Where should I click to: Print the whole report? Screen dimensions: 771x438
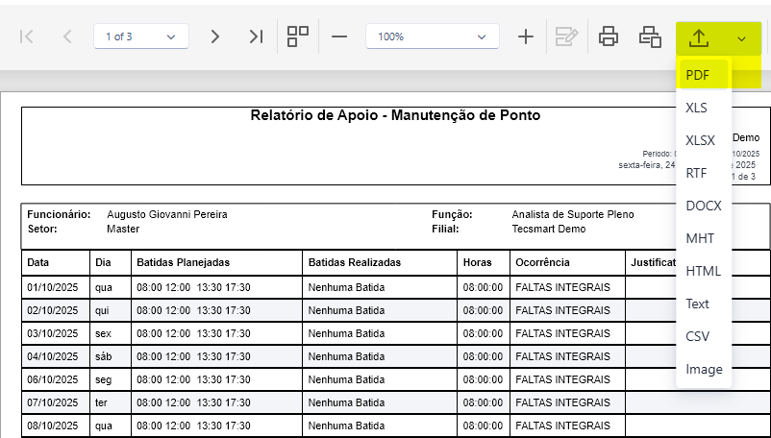pyautogui.click(x=609, y=36)
